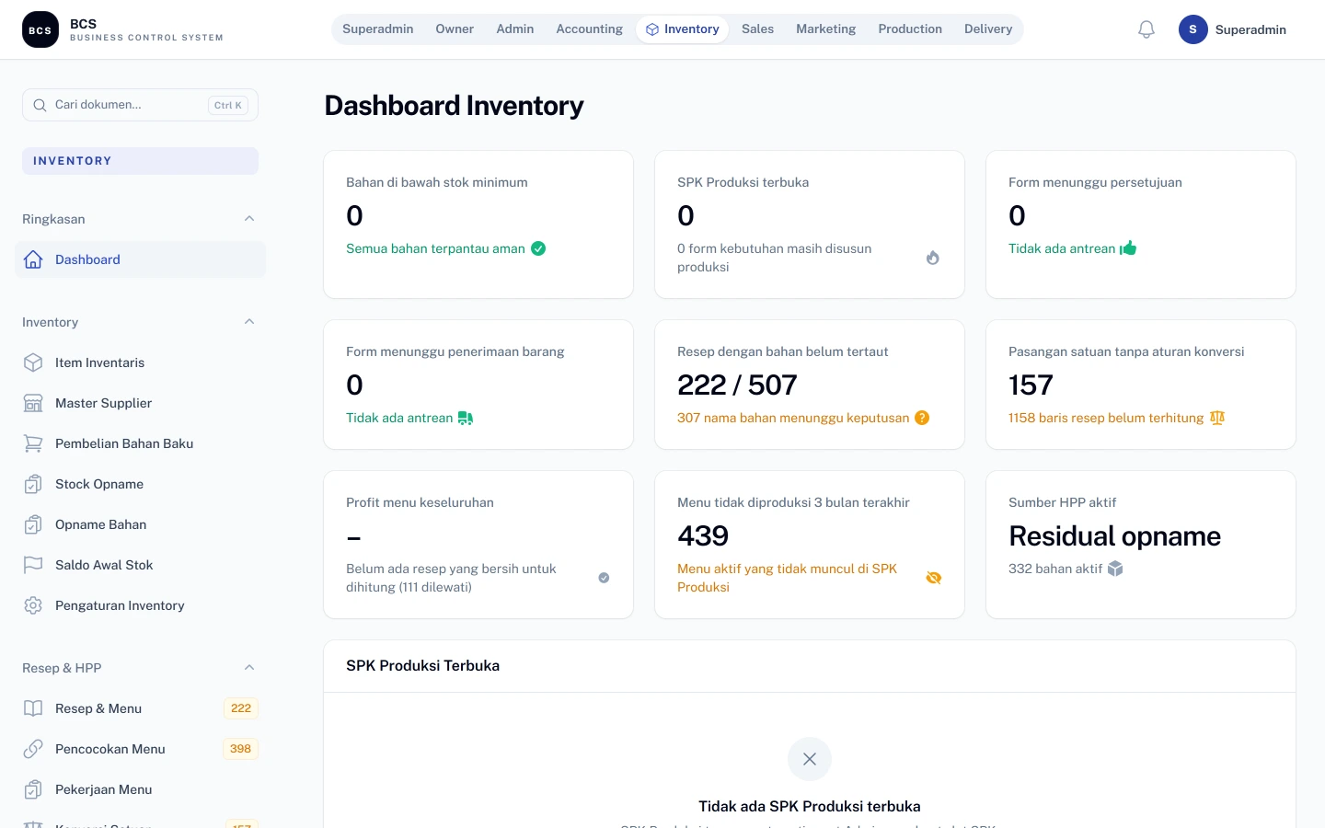Viewport: 1325px width, 828px height.
Task: Click the orange question mark icon
Action: point(922,418)
